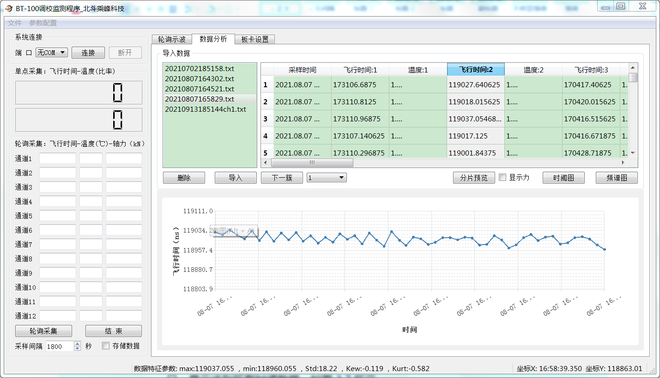Open the 参数配置 menu
The image size is (660, 378).
point(43,23)
